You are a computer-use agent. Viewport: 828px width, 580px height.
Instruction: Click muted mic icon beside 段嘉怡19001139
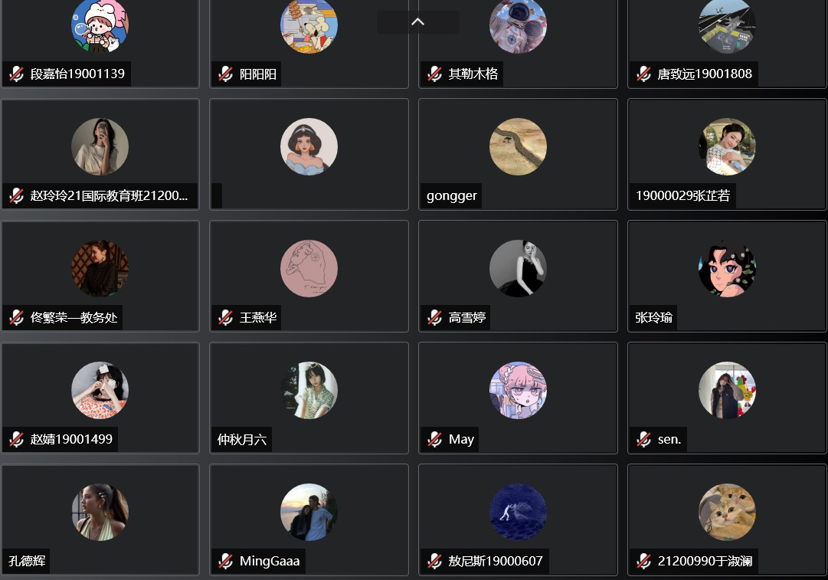[16, 74]
